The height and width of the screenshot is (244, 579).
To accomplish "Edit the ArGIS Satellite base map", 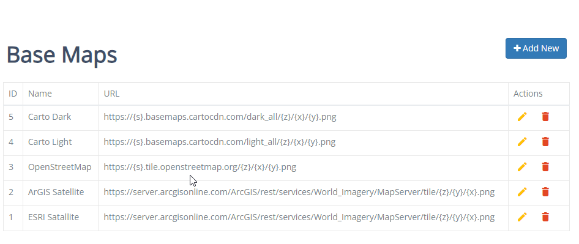I will (x=521, y=192).
